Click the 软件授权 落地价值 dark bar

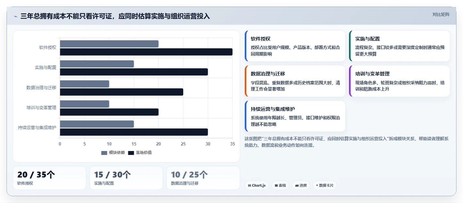pos(146,52)
